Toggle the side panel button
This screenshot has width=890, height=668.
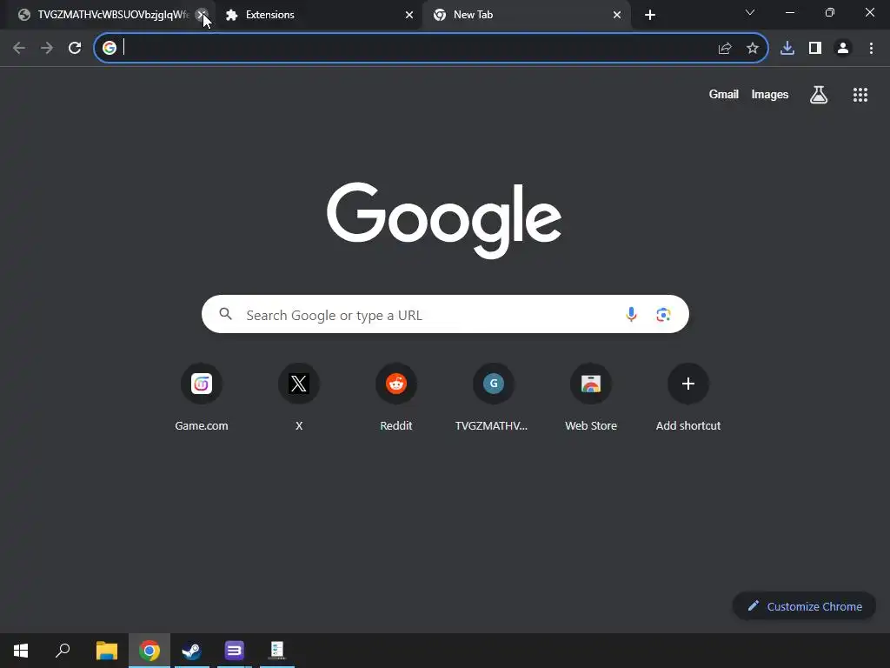coord(815,49)
